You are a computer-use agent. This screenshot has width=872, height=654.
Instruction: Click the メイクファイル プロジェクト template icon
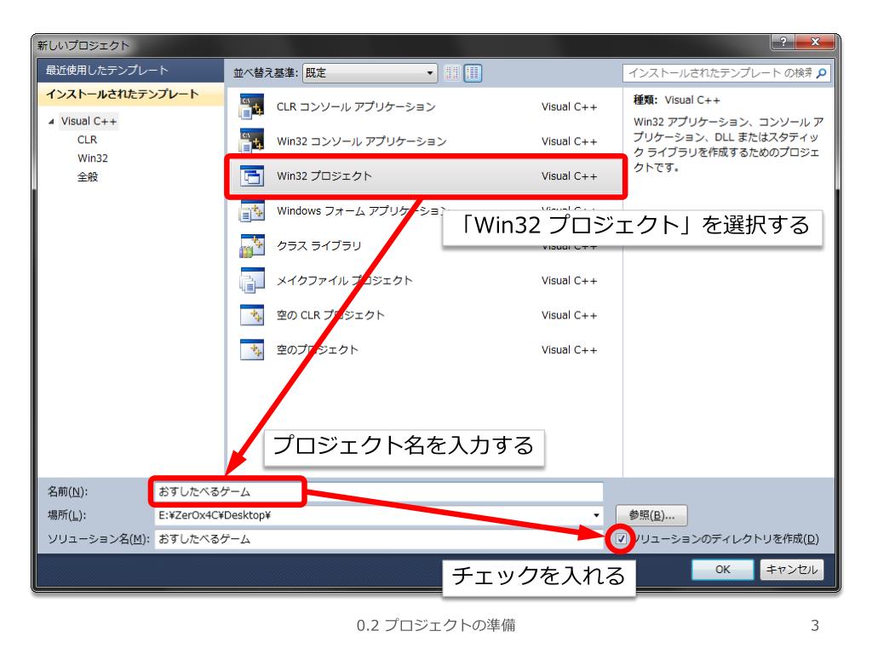[x=251, y=280]
